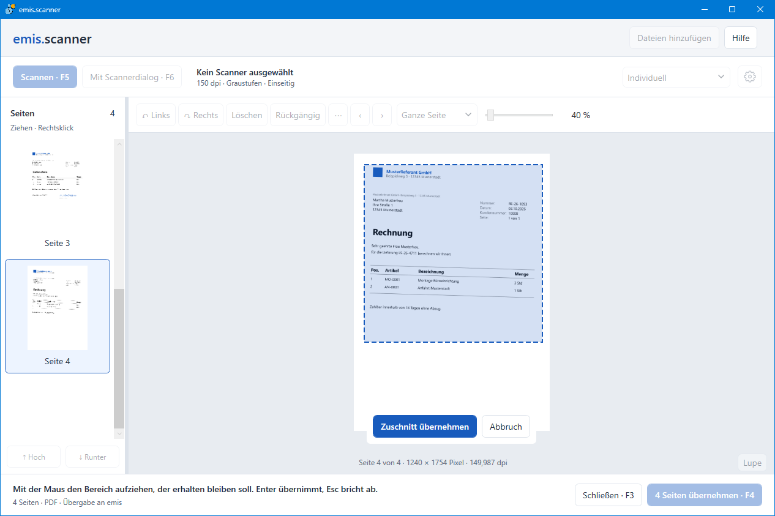Open the Ganze Seite zoom dropdown
Screen dimensions: 775x516
pos(437,115)
